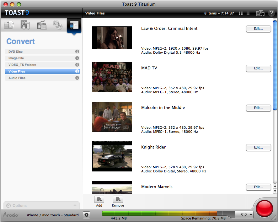Viewport: 278px width, 222px height.
Task: Click Law & Order: Criminal Intent title
Action: pyautogui.click(x=169, y=28)
